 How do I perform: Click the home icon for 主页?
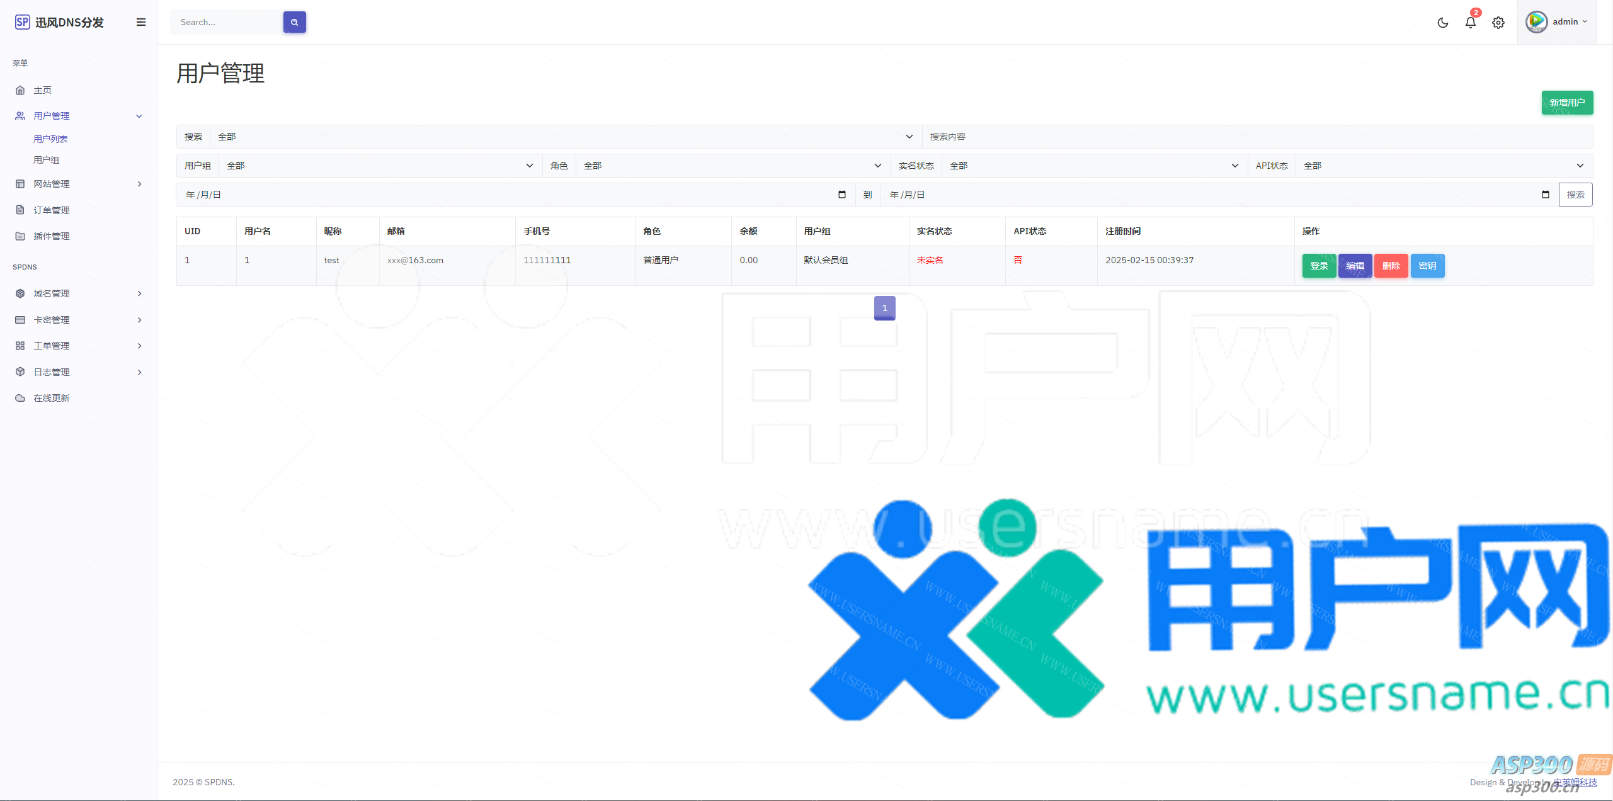coord(20,90)
